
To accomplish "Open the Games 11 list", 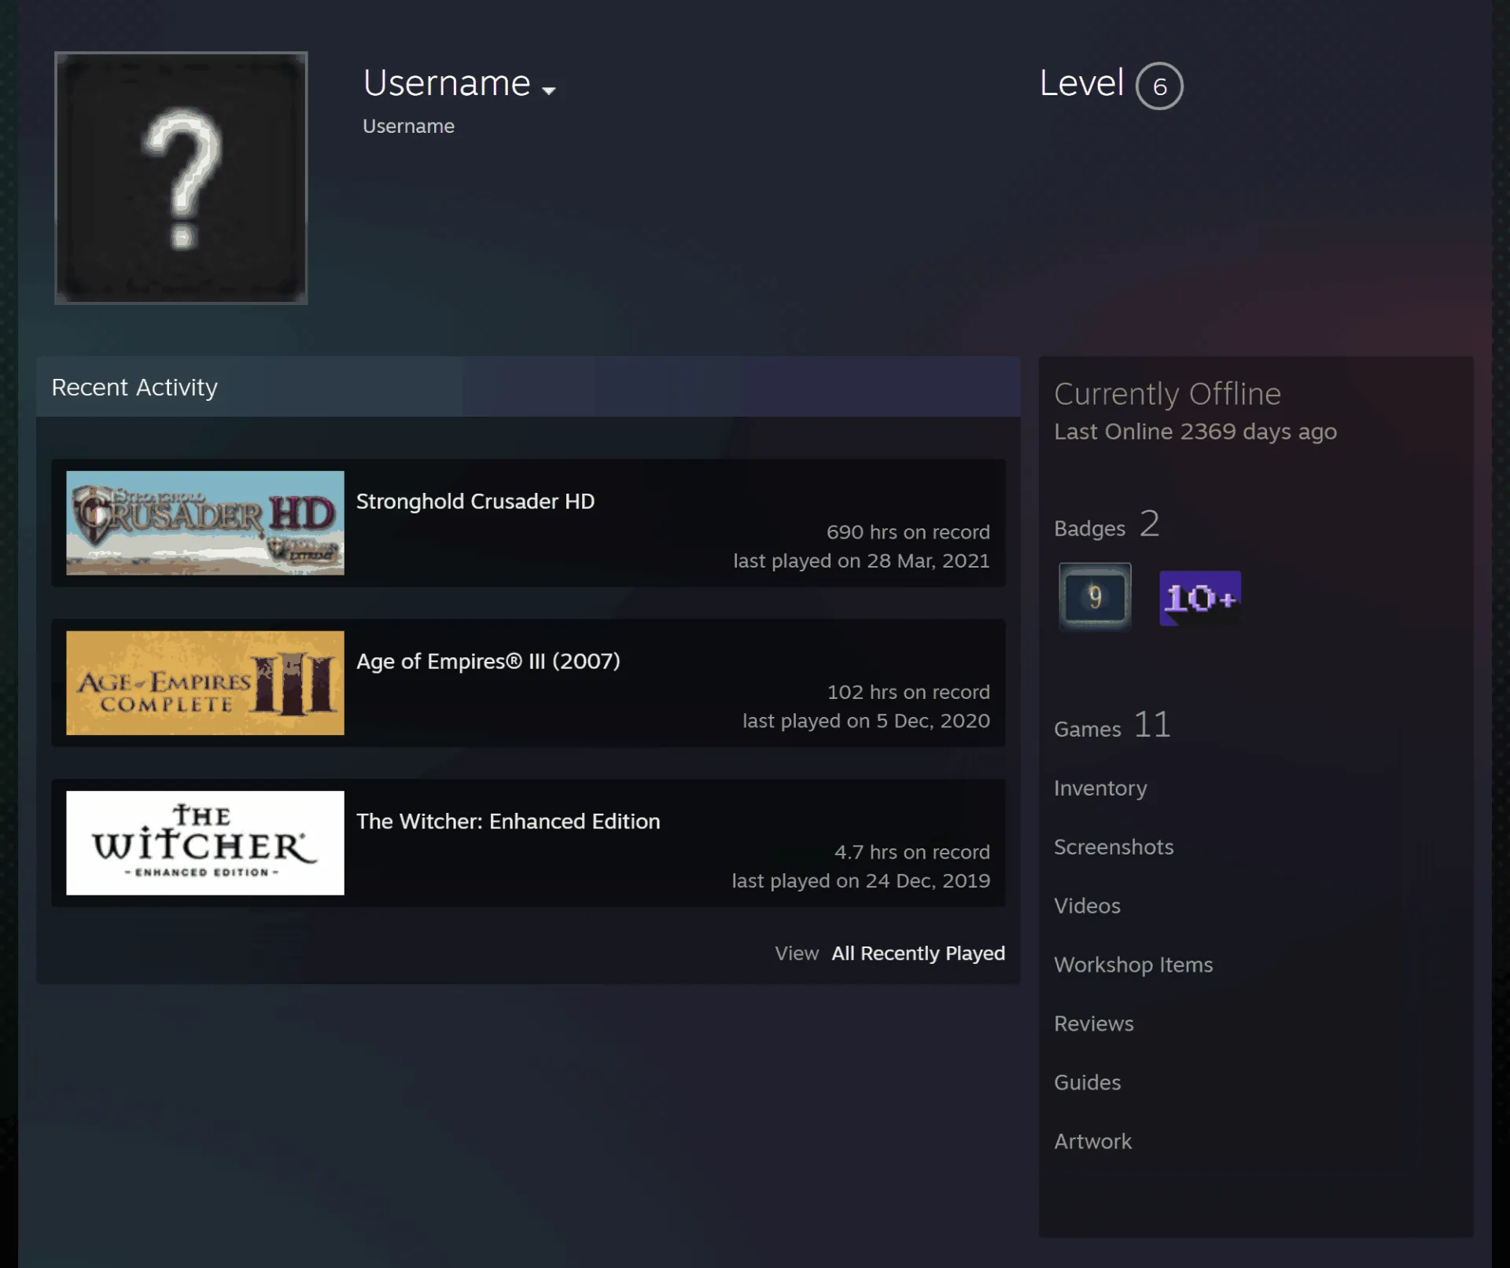I will tap(1112, 725).
